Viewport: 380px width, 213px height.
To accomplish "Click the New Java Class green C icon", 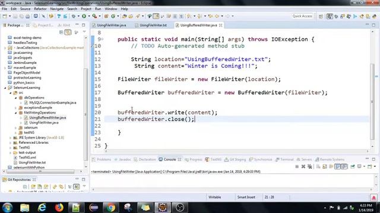I will pyautogui.click(x=113, y=16).
